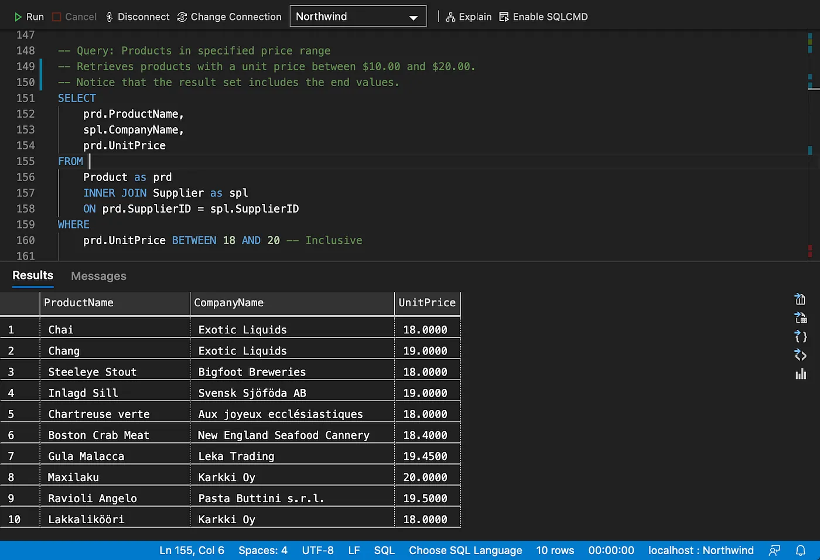This screenshot has width=820, height=560.
Task: Click the Change Connection icon
Action: tap(182, 17)
